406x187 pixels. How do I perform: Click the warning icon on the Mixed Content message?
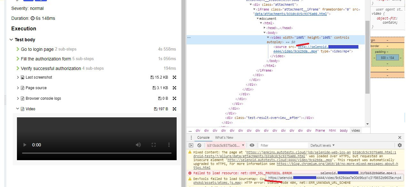[190, 152]
